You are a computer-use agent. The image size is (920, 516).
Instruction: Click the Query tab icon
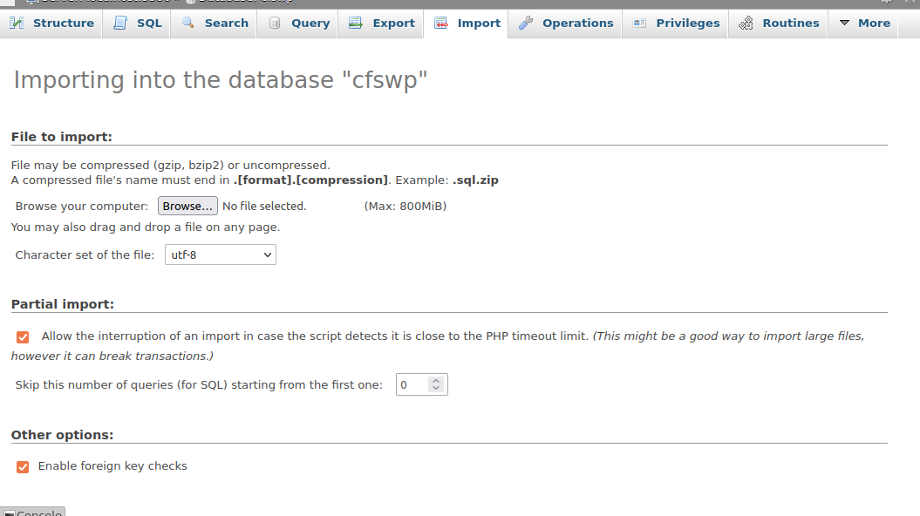275,23
